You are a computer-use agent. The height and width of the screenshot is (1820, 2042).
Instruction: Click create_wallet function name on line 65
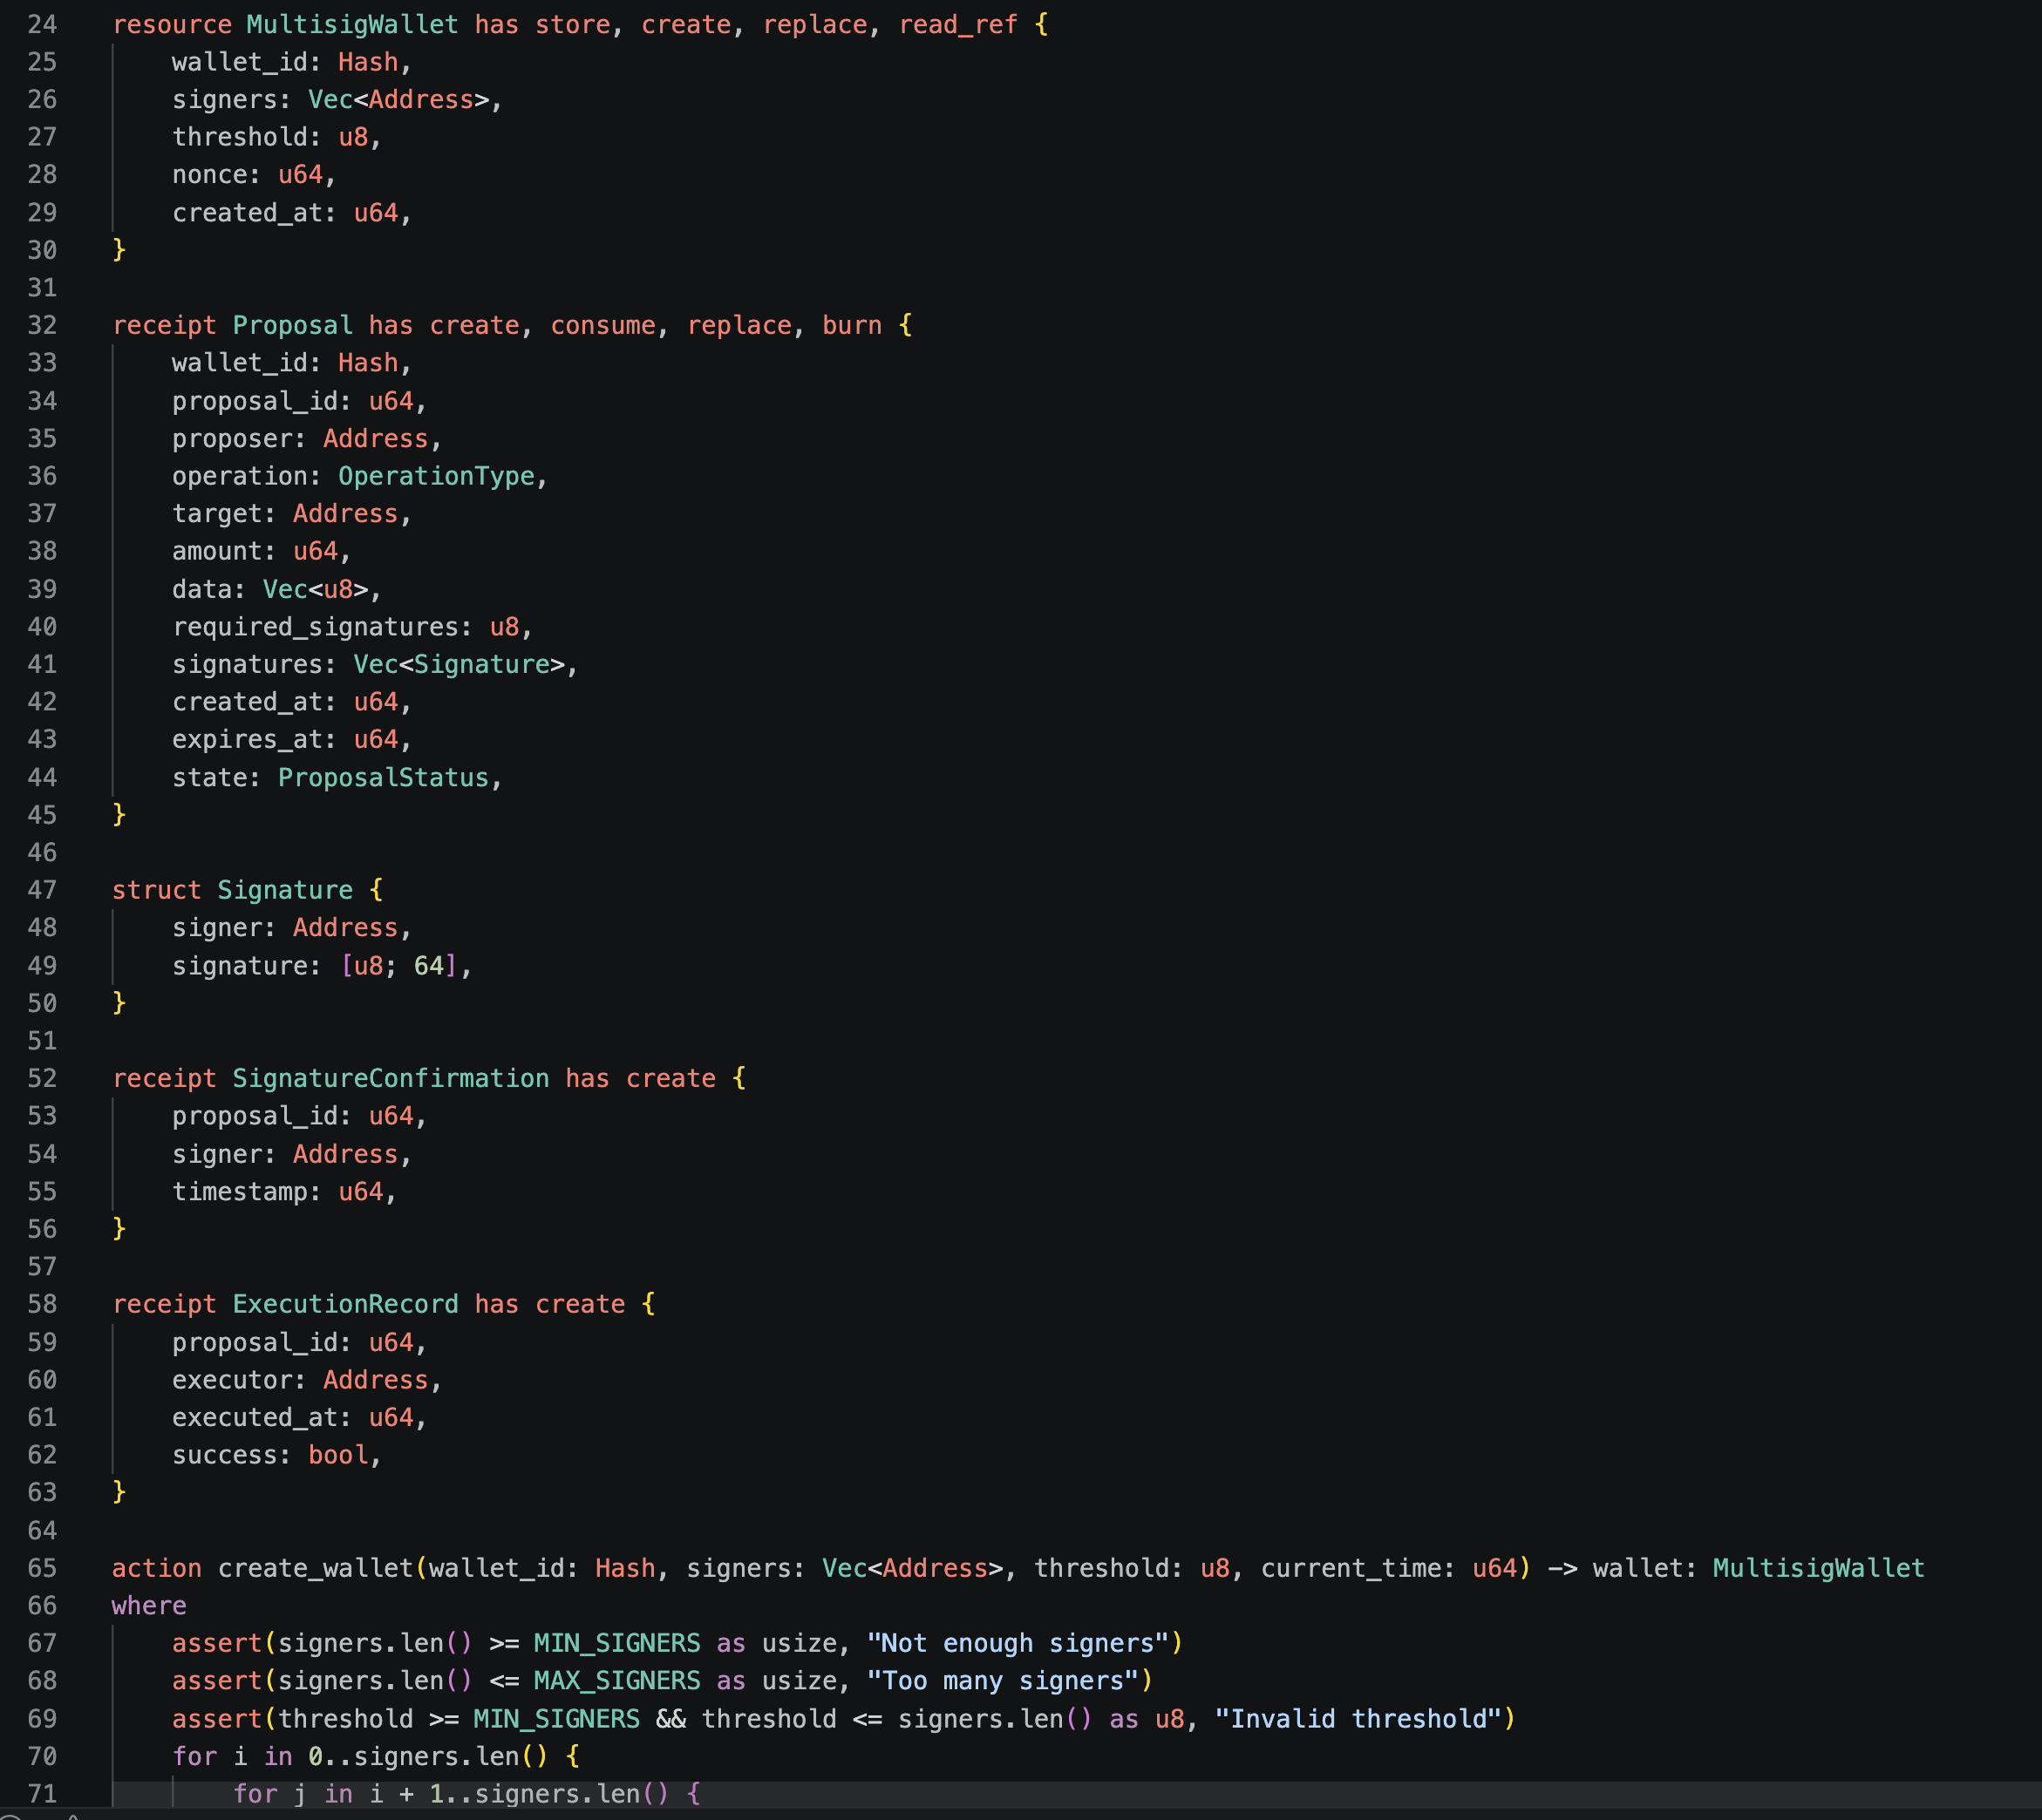click(315, 1568)
